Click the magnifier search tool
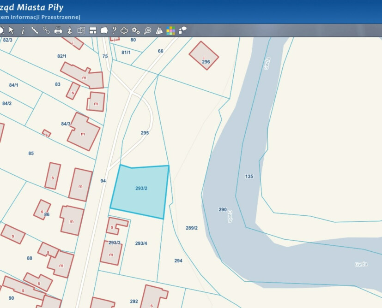Image resolution: width=382 pixels, height=308 pixels. point(147,30)
